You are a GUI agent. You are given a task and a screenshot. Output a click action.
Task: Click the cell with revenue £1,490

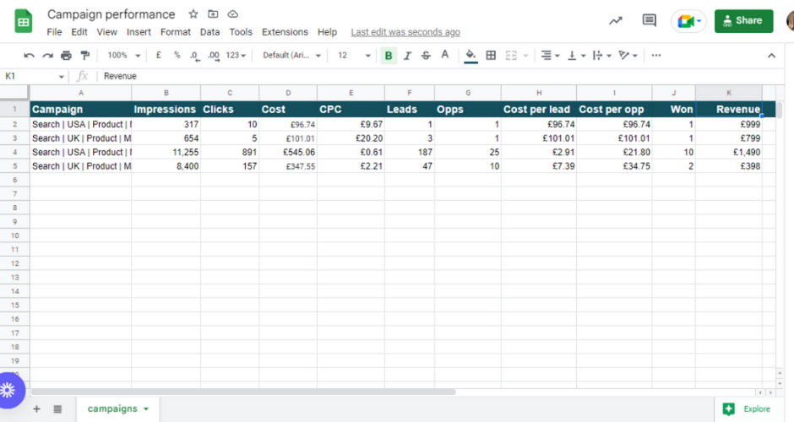click(729, 152)
